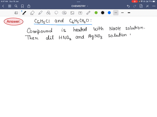Undo the last stroke
Image resolution: width=157 pixels, height=117 pixels.
click(x=128, y=6)
